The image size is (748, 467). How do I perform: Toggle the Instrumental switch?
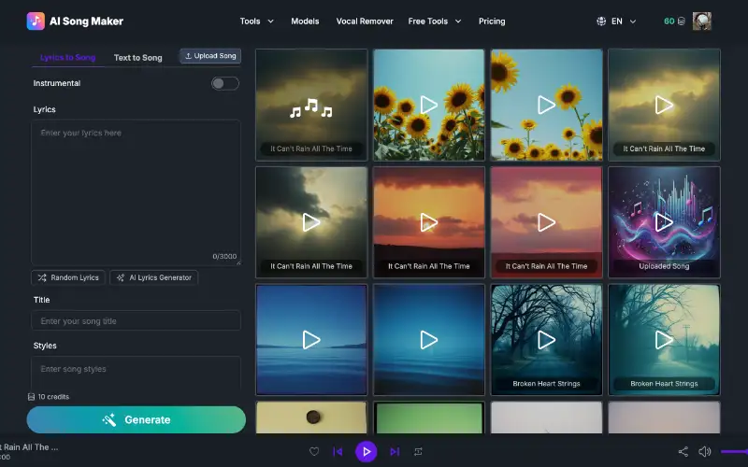(225, 83)
